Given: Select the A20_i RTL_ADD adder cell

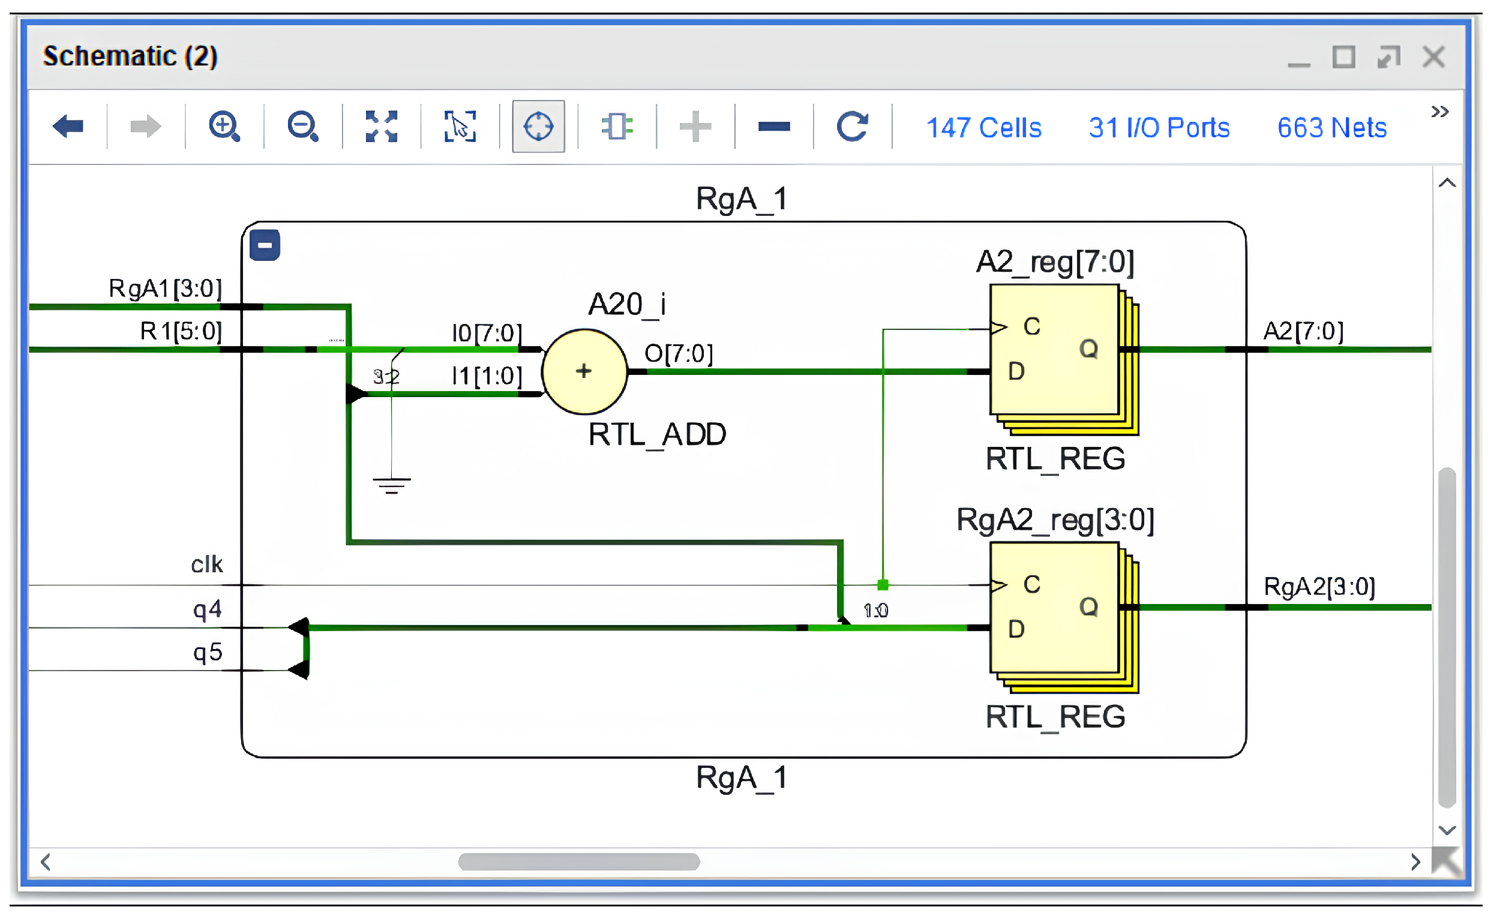Looking at the screenshot, I should click(583, 371).
